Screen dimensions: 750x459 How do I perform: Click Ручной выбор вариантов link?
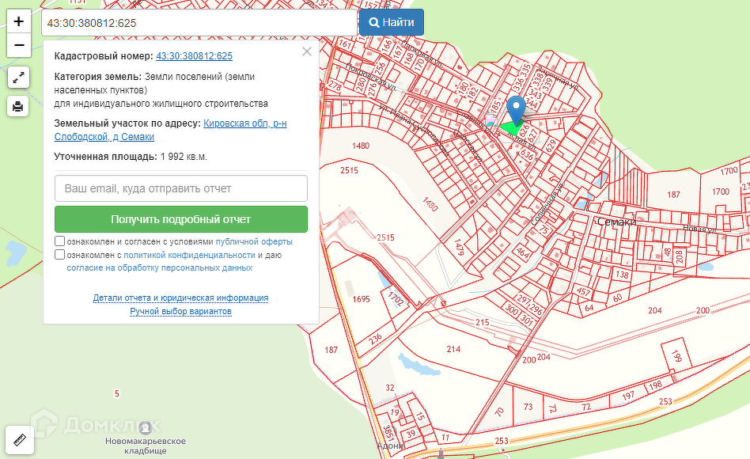[x=180, y=312]
